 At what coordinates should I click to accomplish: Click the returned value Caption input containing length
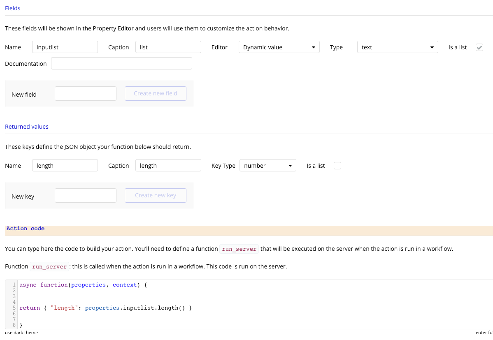(x=168, y=166)
